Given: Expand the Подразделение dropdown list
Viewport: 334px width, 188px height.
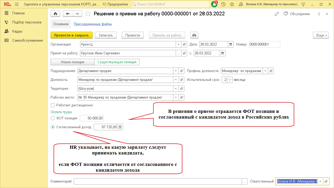Looking at the screenshot, I should point(176,71).
